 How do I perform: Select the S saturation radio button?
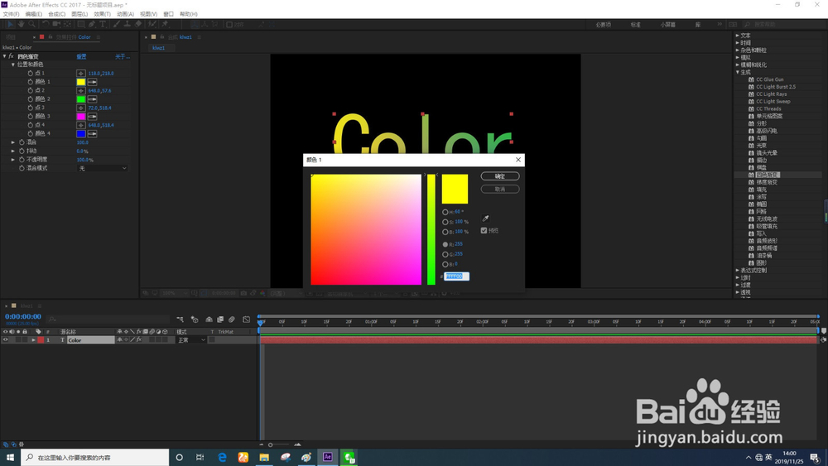445,222
